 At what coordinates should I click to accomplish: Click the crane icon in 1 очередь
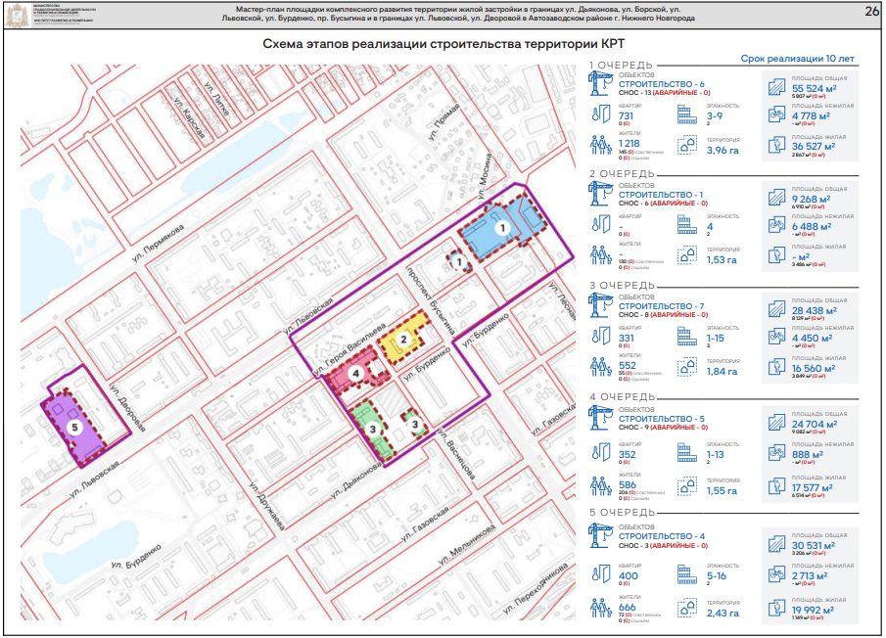click(599, 85)
